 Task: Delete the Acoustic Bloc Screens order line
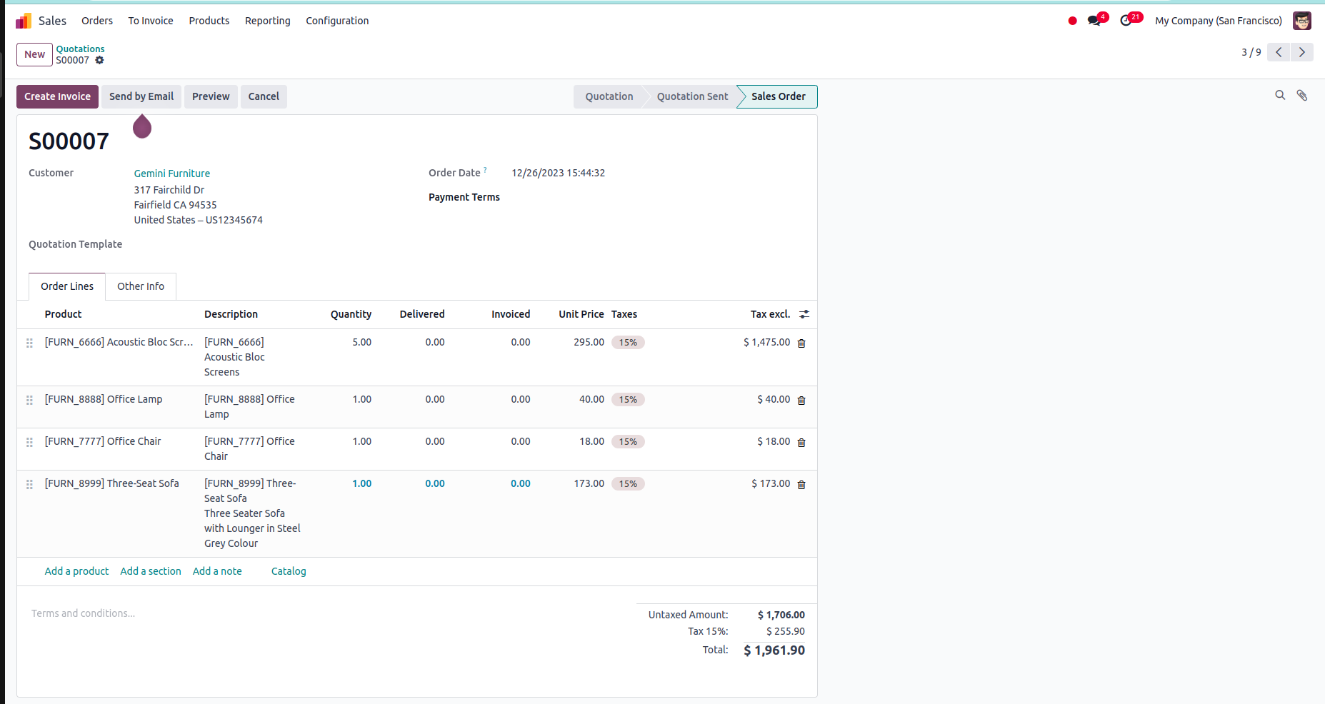pyautogui.click(x=801, y=343)
